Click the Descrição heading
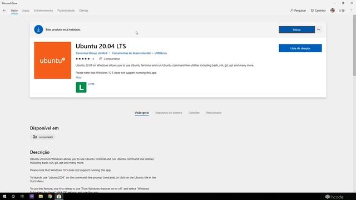356x200 pixels. click(39, 152)
